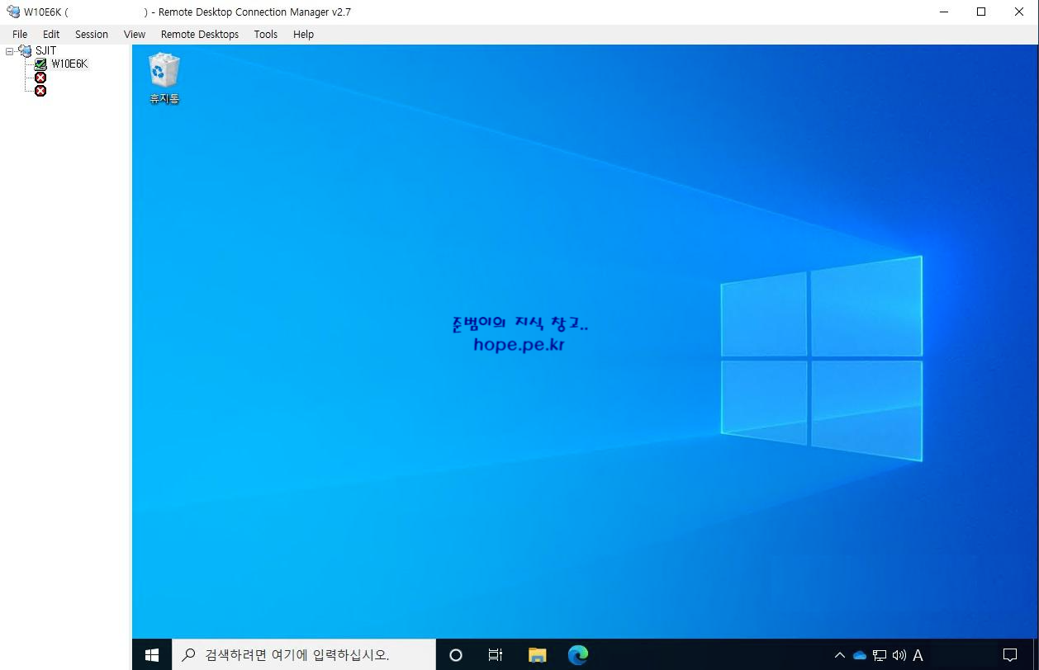1039x670 pixels.
Task: Select the SJIT group in tree
Action: (x=46, y=51)
